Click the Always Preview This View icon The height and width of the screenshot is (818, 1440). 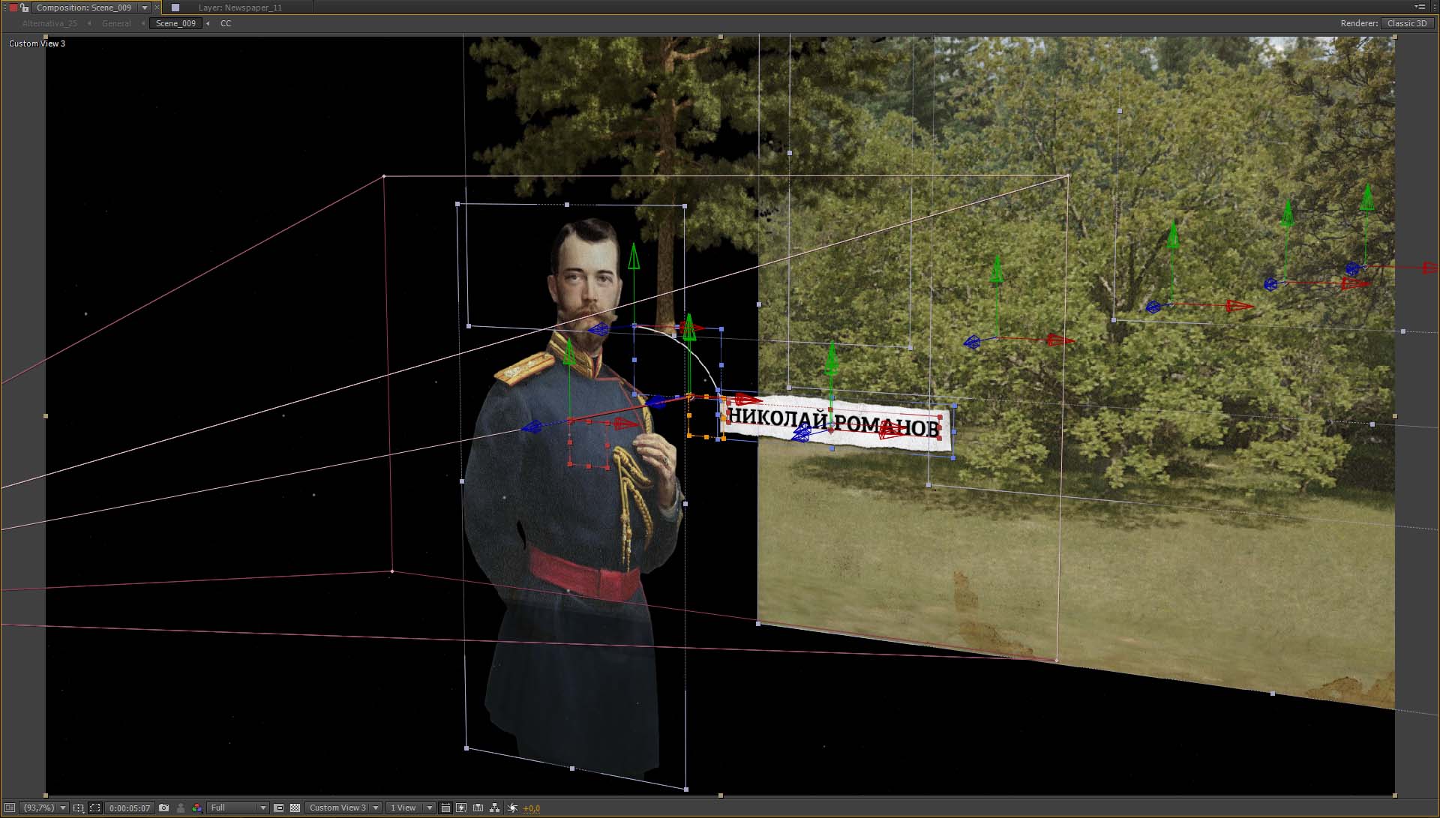pos(10,808)
